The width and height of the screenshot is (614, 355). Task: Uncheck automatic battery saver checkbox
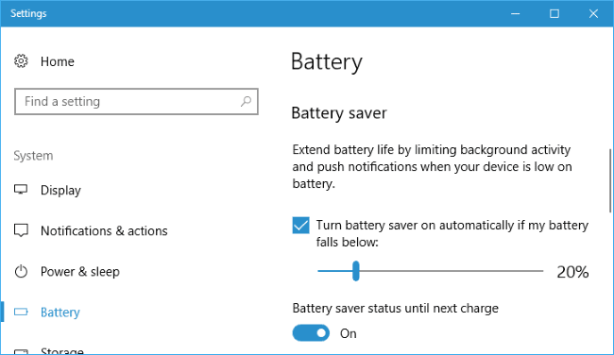(x=300, y=226)
